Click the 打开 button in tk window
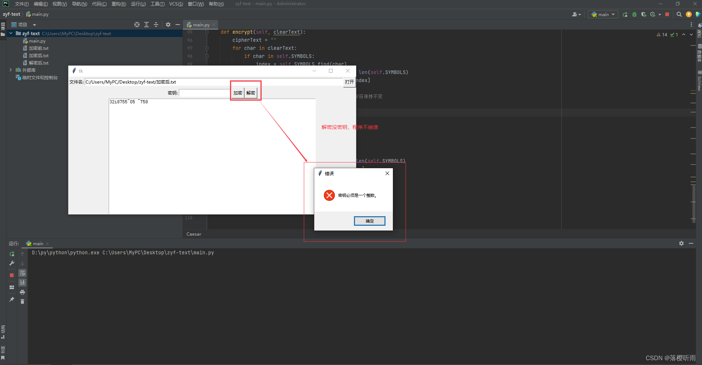702x365 pixels. click(x=350, y=82)
